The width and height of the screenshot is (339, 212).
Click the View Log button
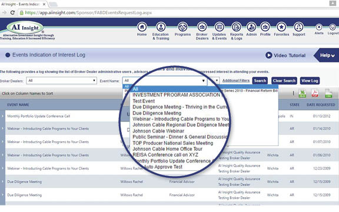pos(310,81)
